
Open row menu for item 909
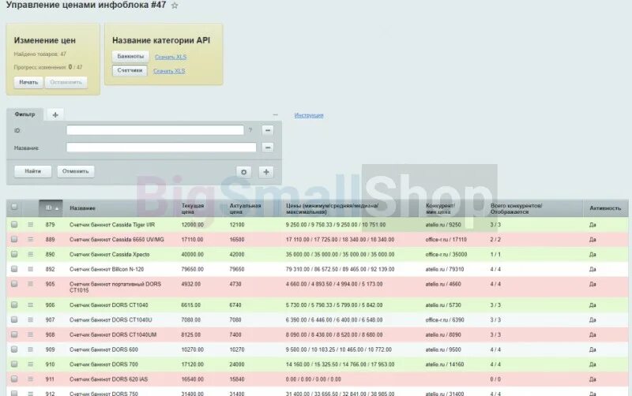(x=31, y=349)
